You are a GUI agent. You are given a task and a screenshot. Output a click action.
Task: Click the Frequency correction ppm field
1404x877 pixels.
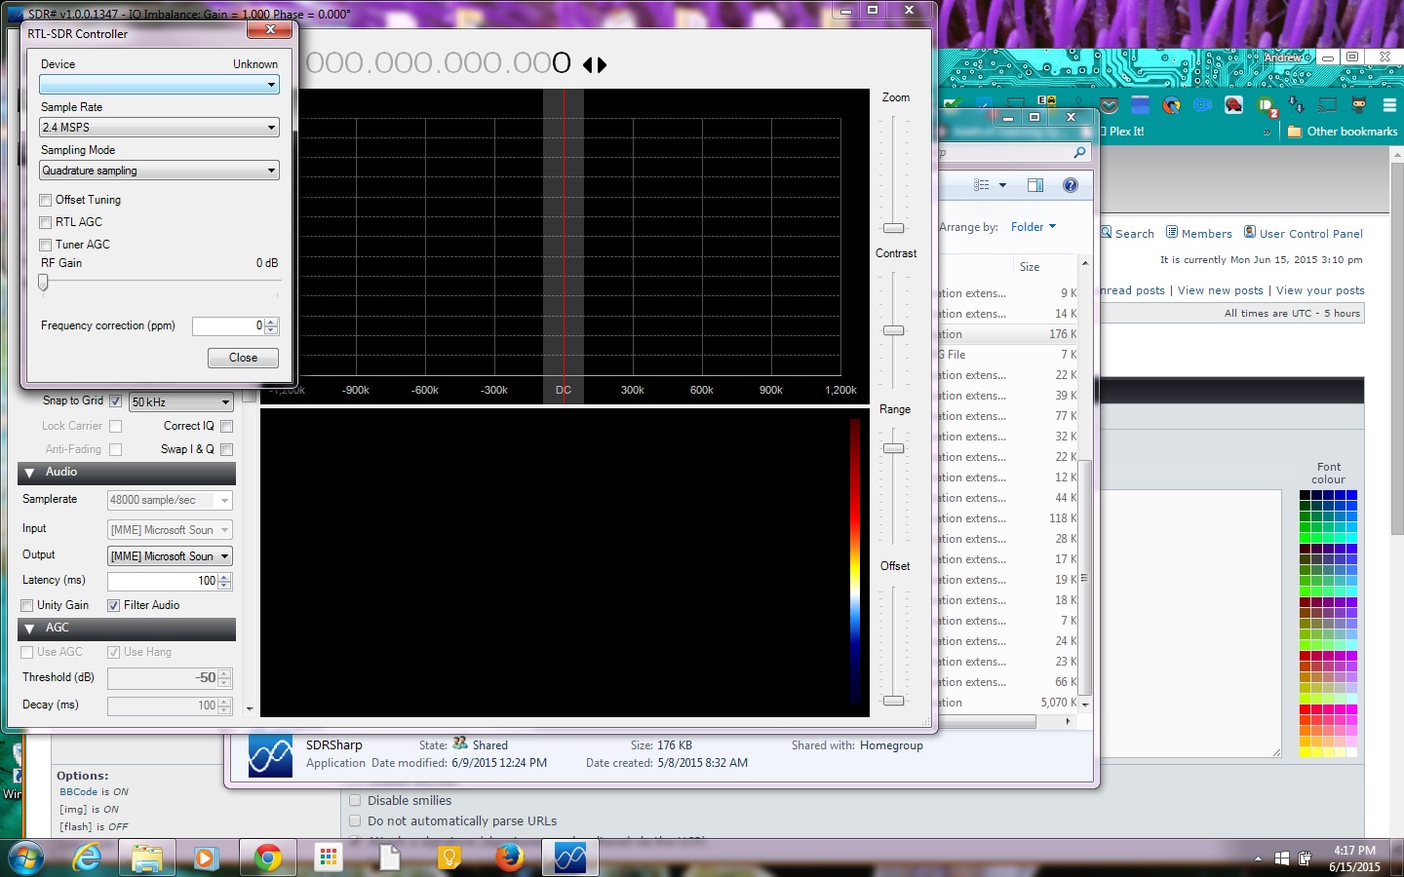[x=228, y=325]
